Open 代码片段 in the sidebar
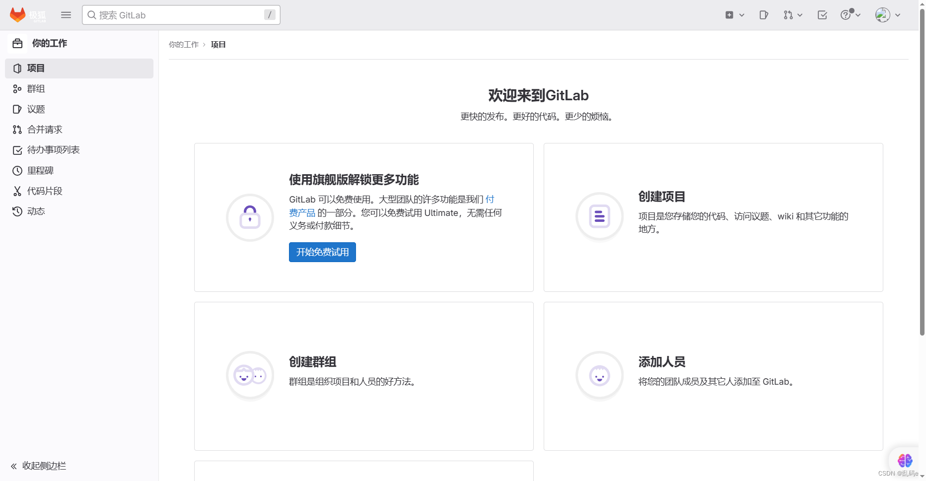Screen dimensions: 926x481 [x=79, y=191]
